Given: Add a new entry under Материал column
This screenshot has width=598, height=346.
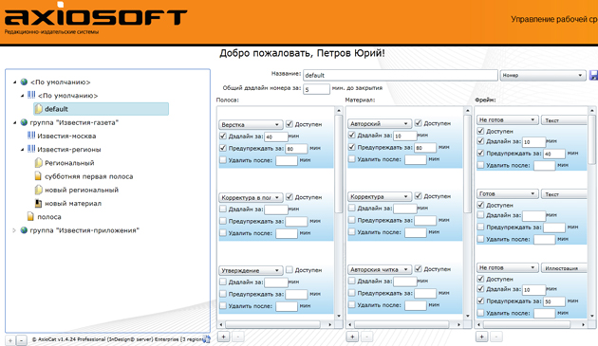Looking at the screenshot, I should point(352,337).
